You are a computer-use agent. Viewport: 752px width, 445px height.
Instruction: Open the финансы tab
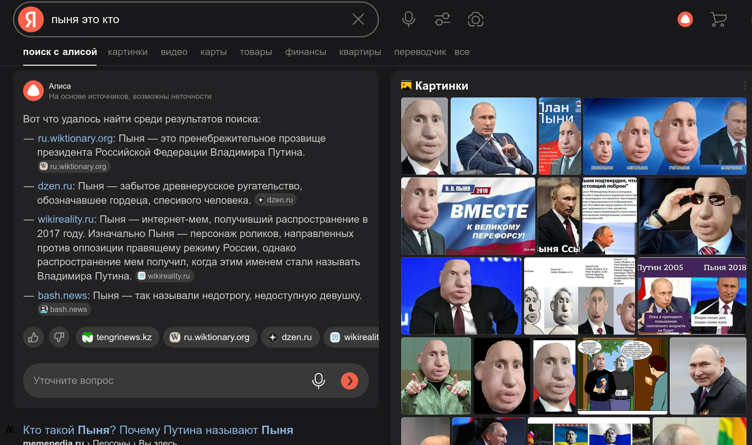click(x=306, y=52)
